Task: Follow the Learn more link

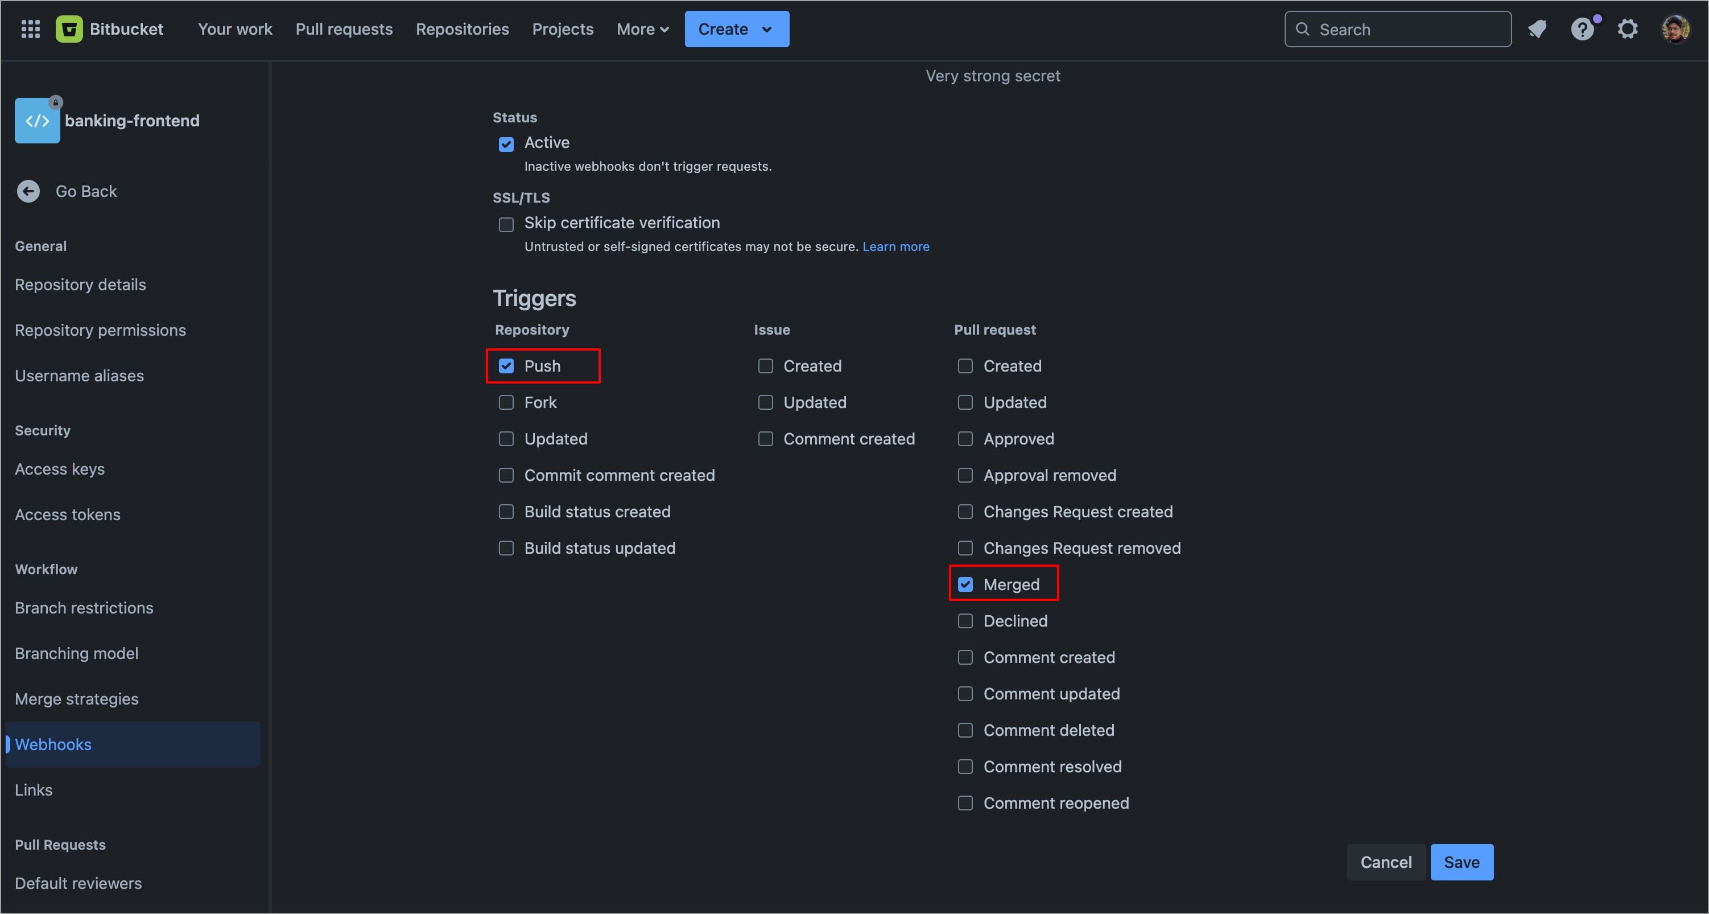Action: click(895, 247)
